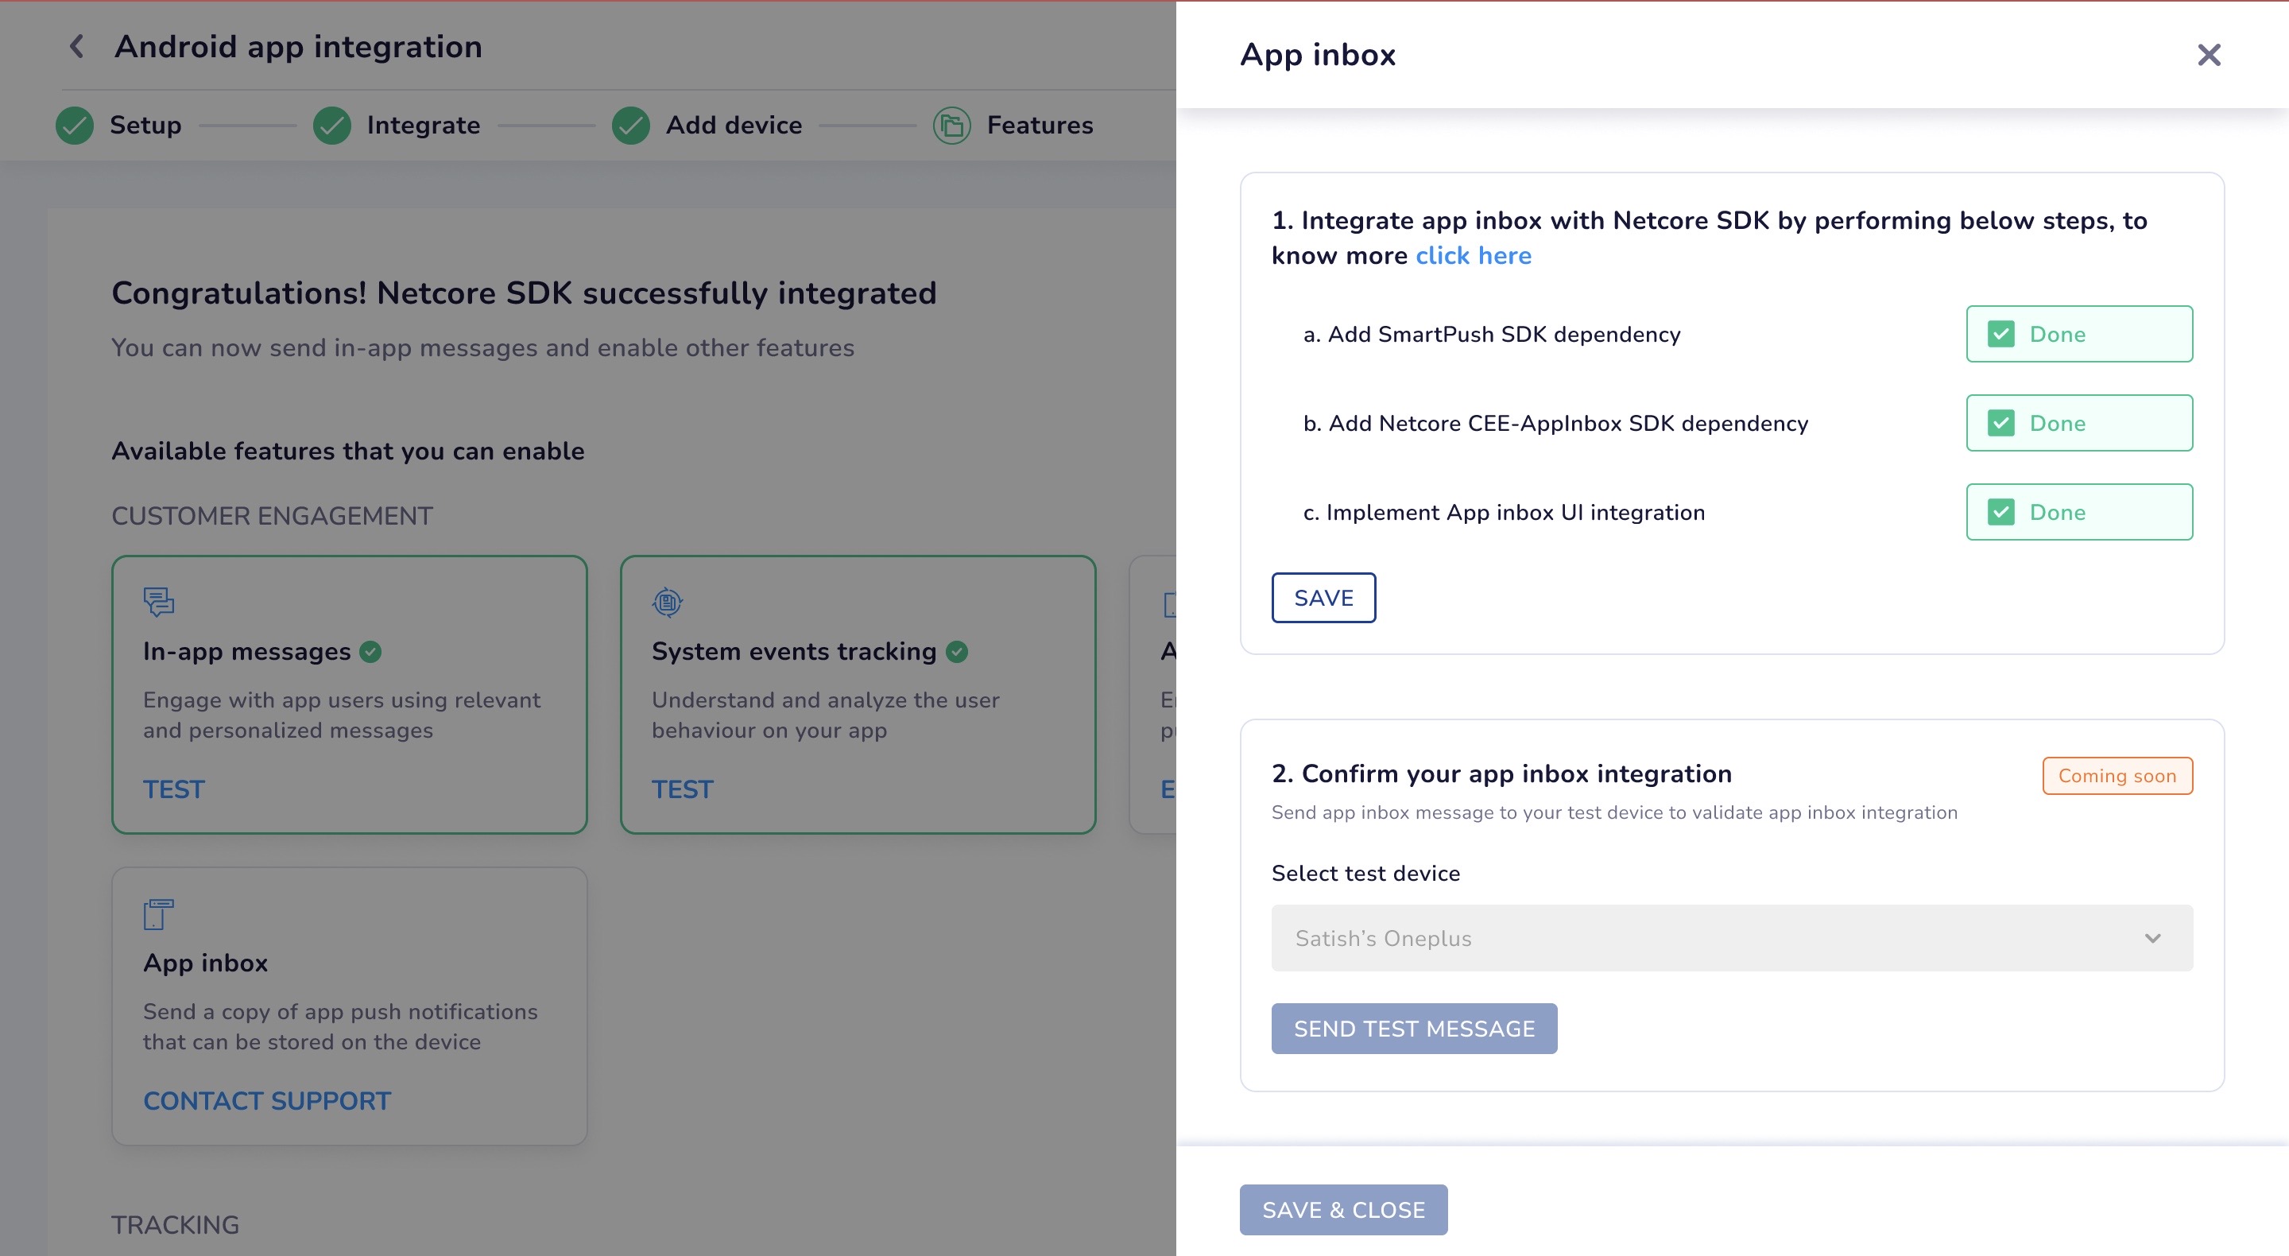Click the SEND TEST MESSAGE button

tap(1412, 1029)
